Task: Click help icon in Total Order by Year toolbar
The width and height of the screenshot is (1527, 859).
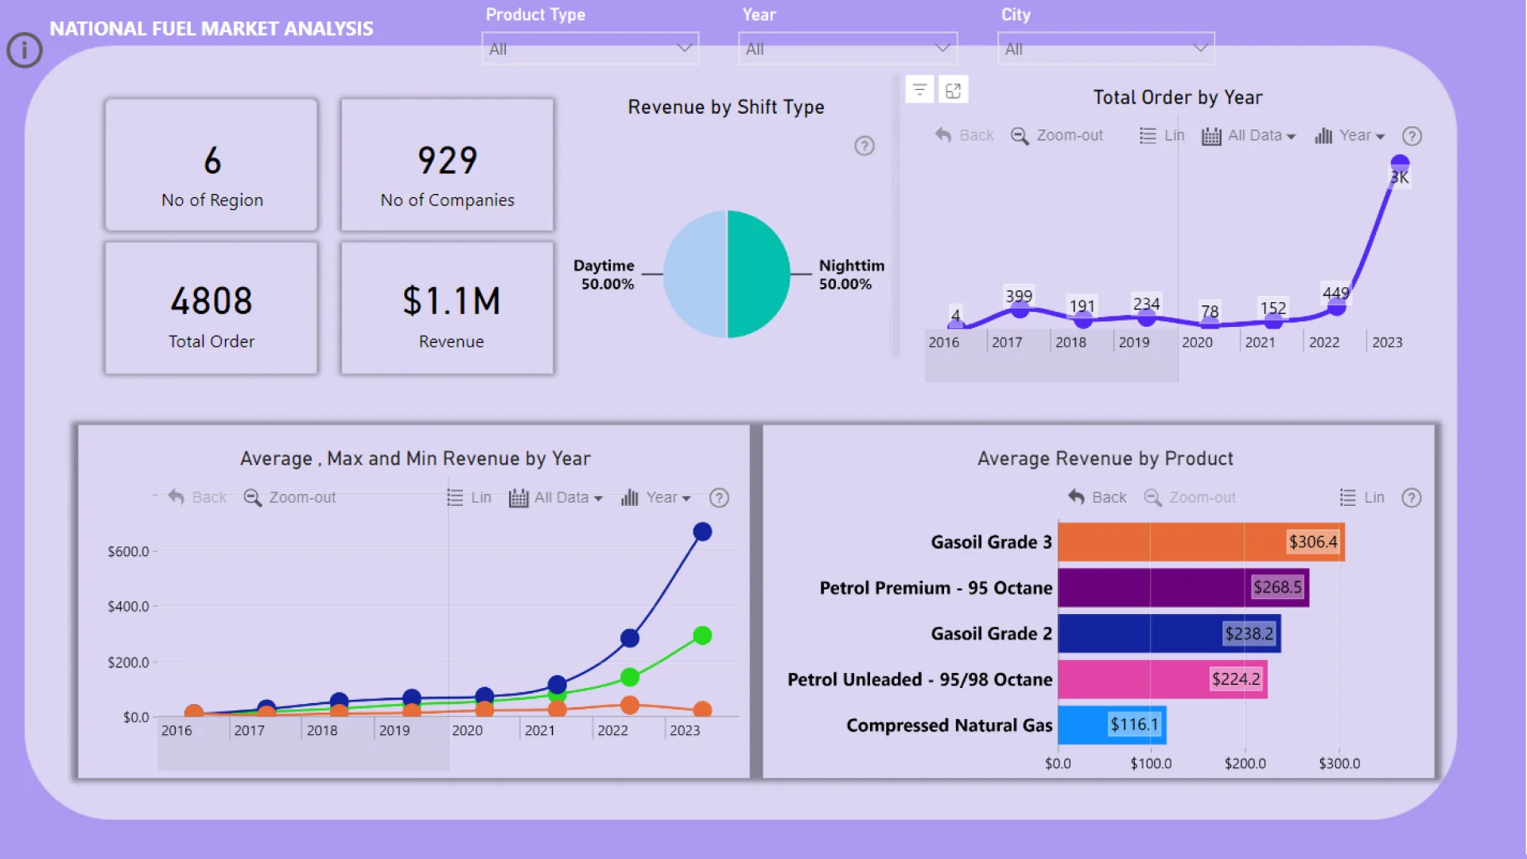Action: tap(1412, 136)
